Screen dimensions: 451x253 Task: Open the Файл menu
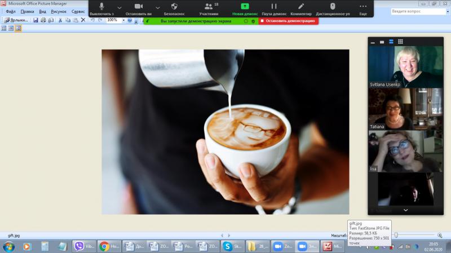(x=11, y=11)
